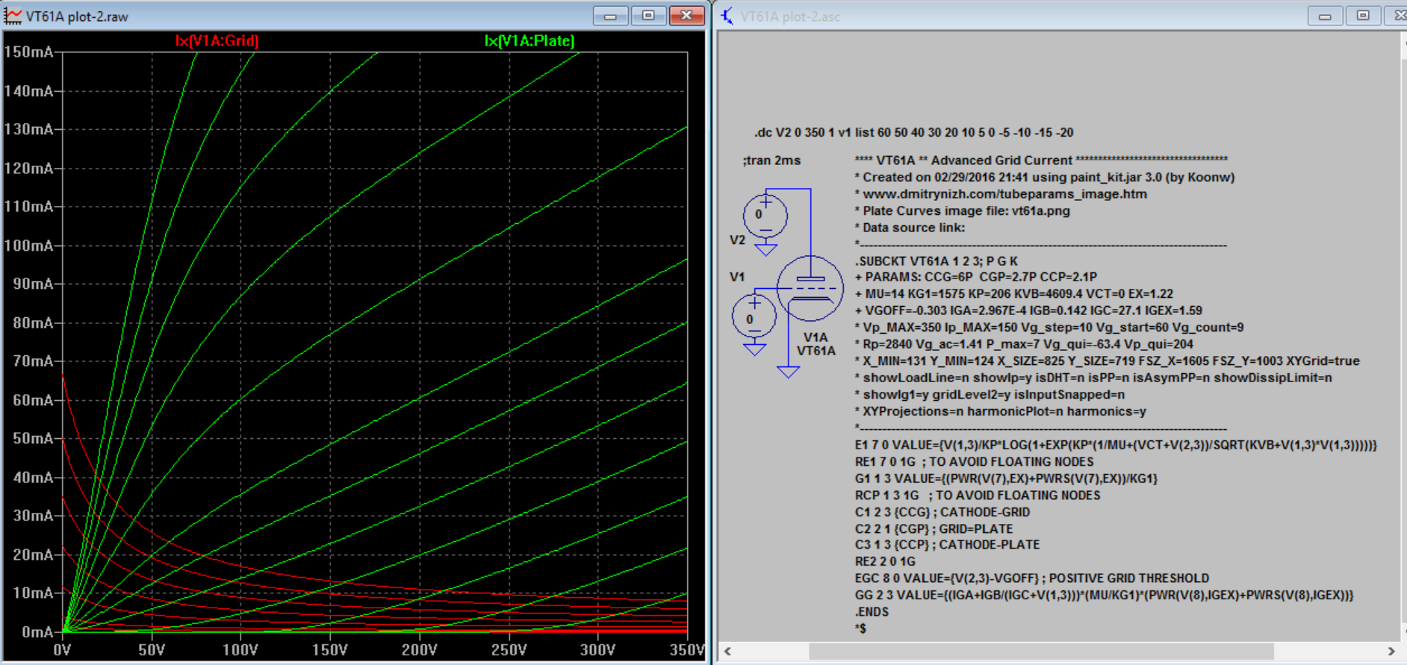Viewport: 1407px width, 665px height.
Task: Click the 200V X-axis label
Action: click(419, 650)
